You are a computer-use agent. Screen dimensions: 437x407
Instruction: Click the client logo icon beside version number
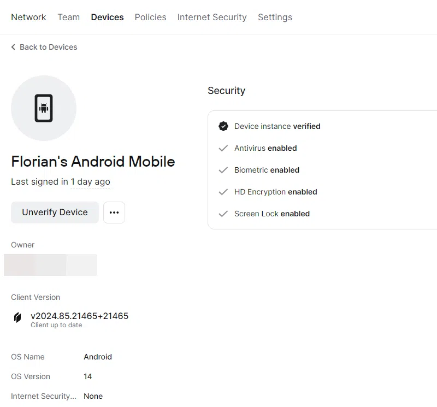click(17, 317)
